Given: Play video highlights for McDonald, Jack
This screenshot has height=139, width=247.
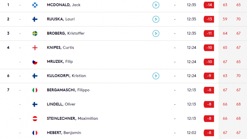Looking at the screenshot, I should pyautogui.click(x=156, y=5).
